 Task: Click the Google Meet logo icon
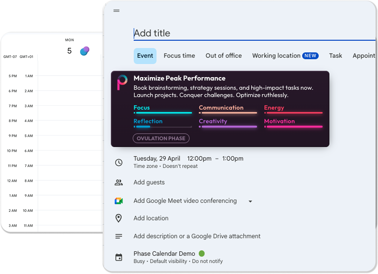(x=119, y=201)
